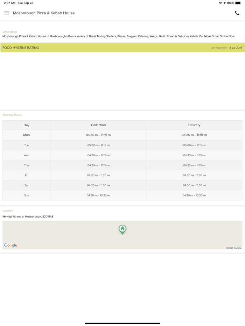This screenshot has width=245, height=326.
Task: Click Monday collection hours cell
Action: (x=98, y=135)
